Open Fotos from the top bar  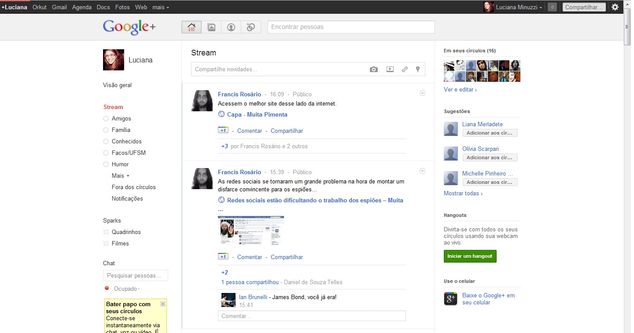pos(122,7)
